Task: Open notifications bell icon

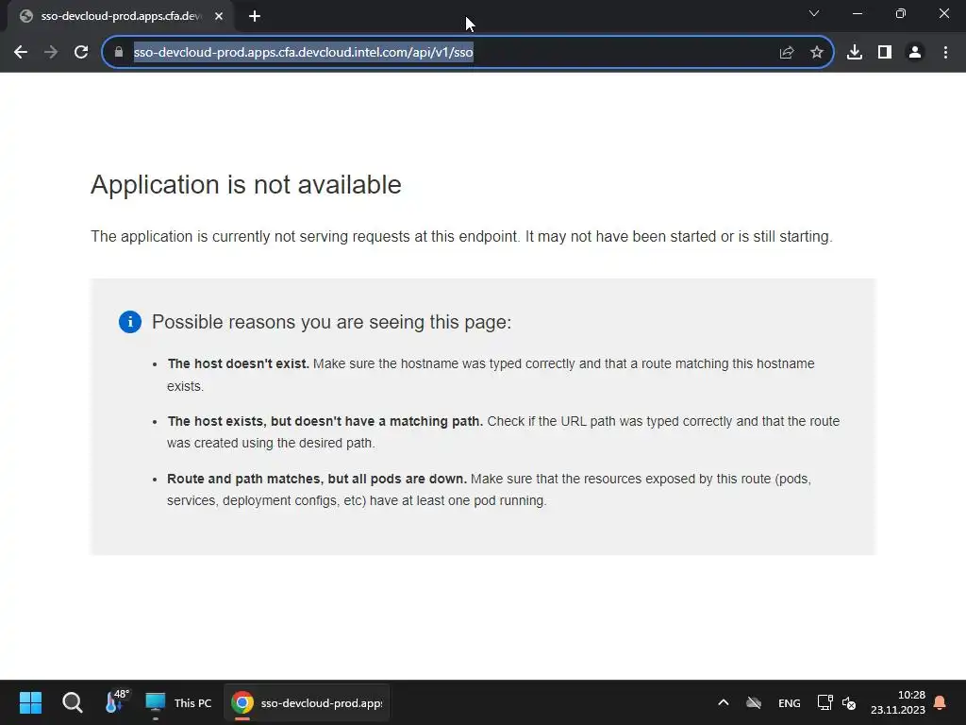Action: click(x=940, y=702)
